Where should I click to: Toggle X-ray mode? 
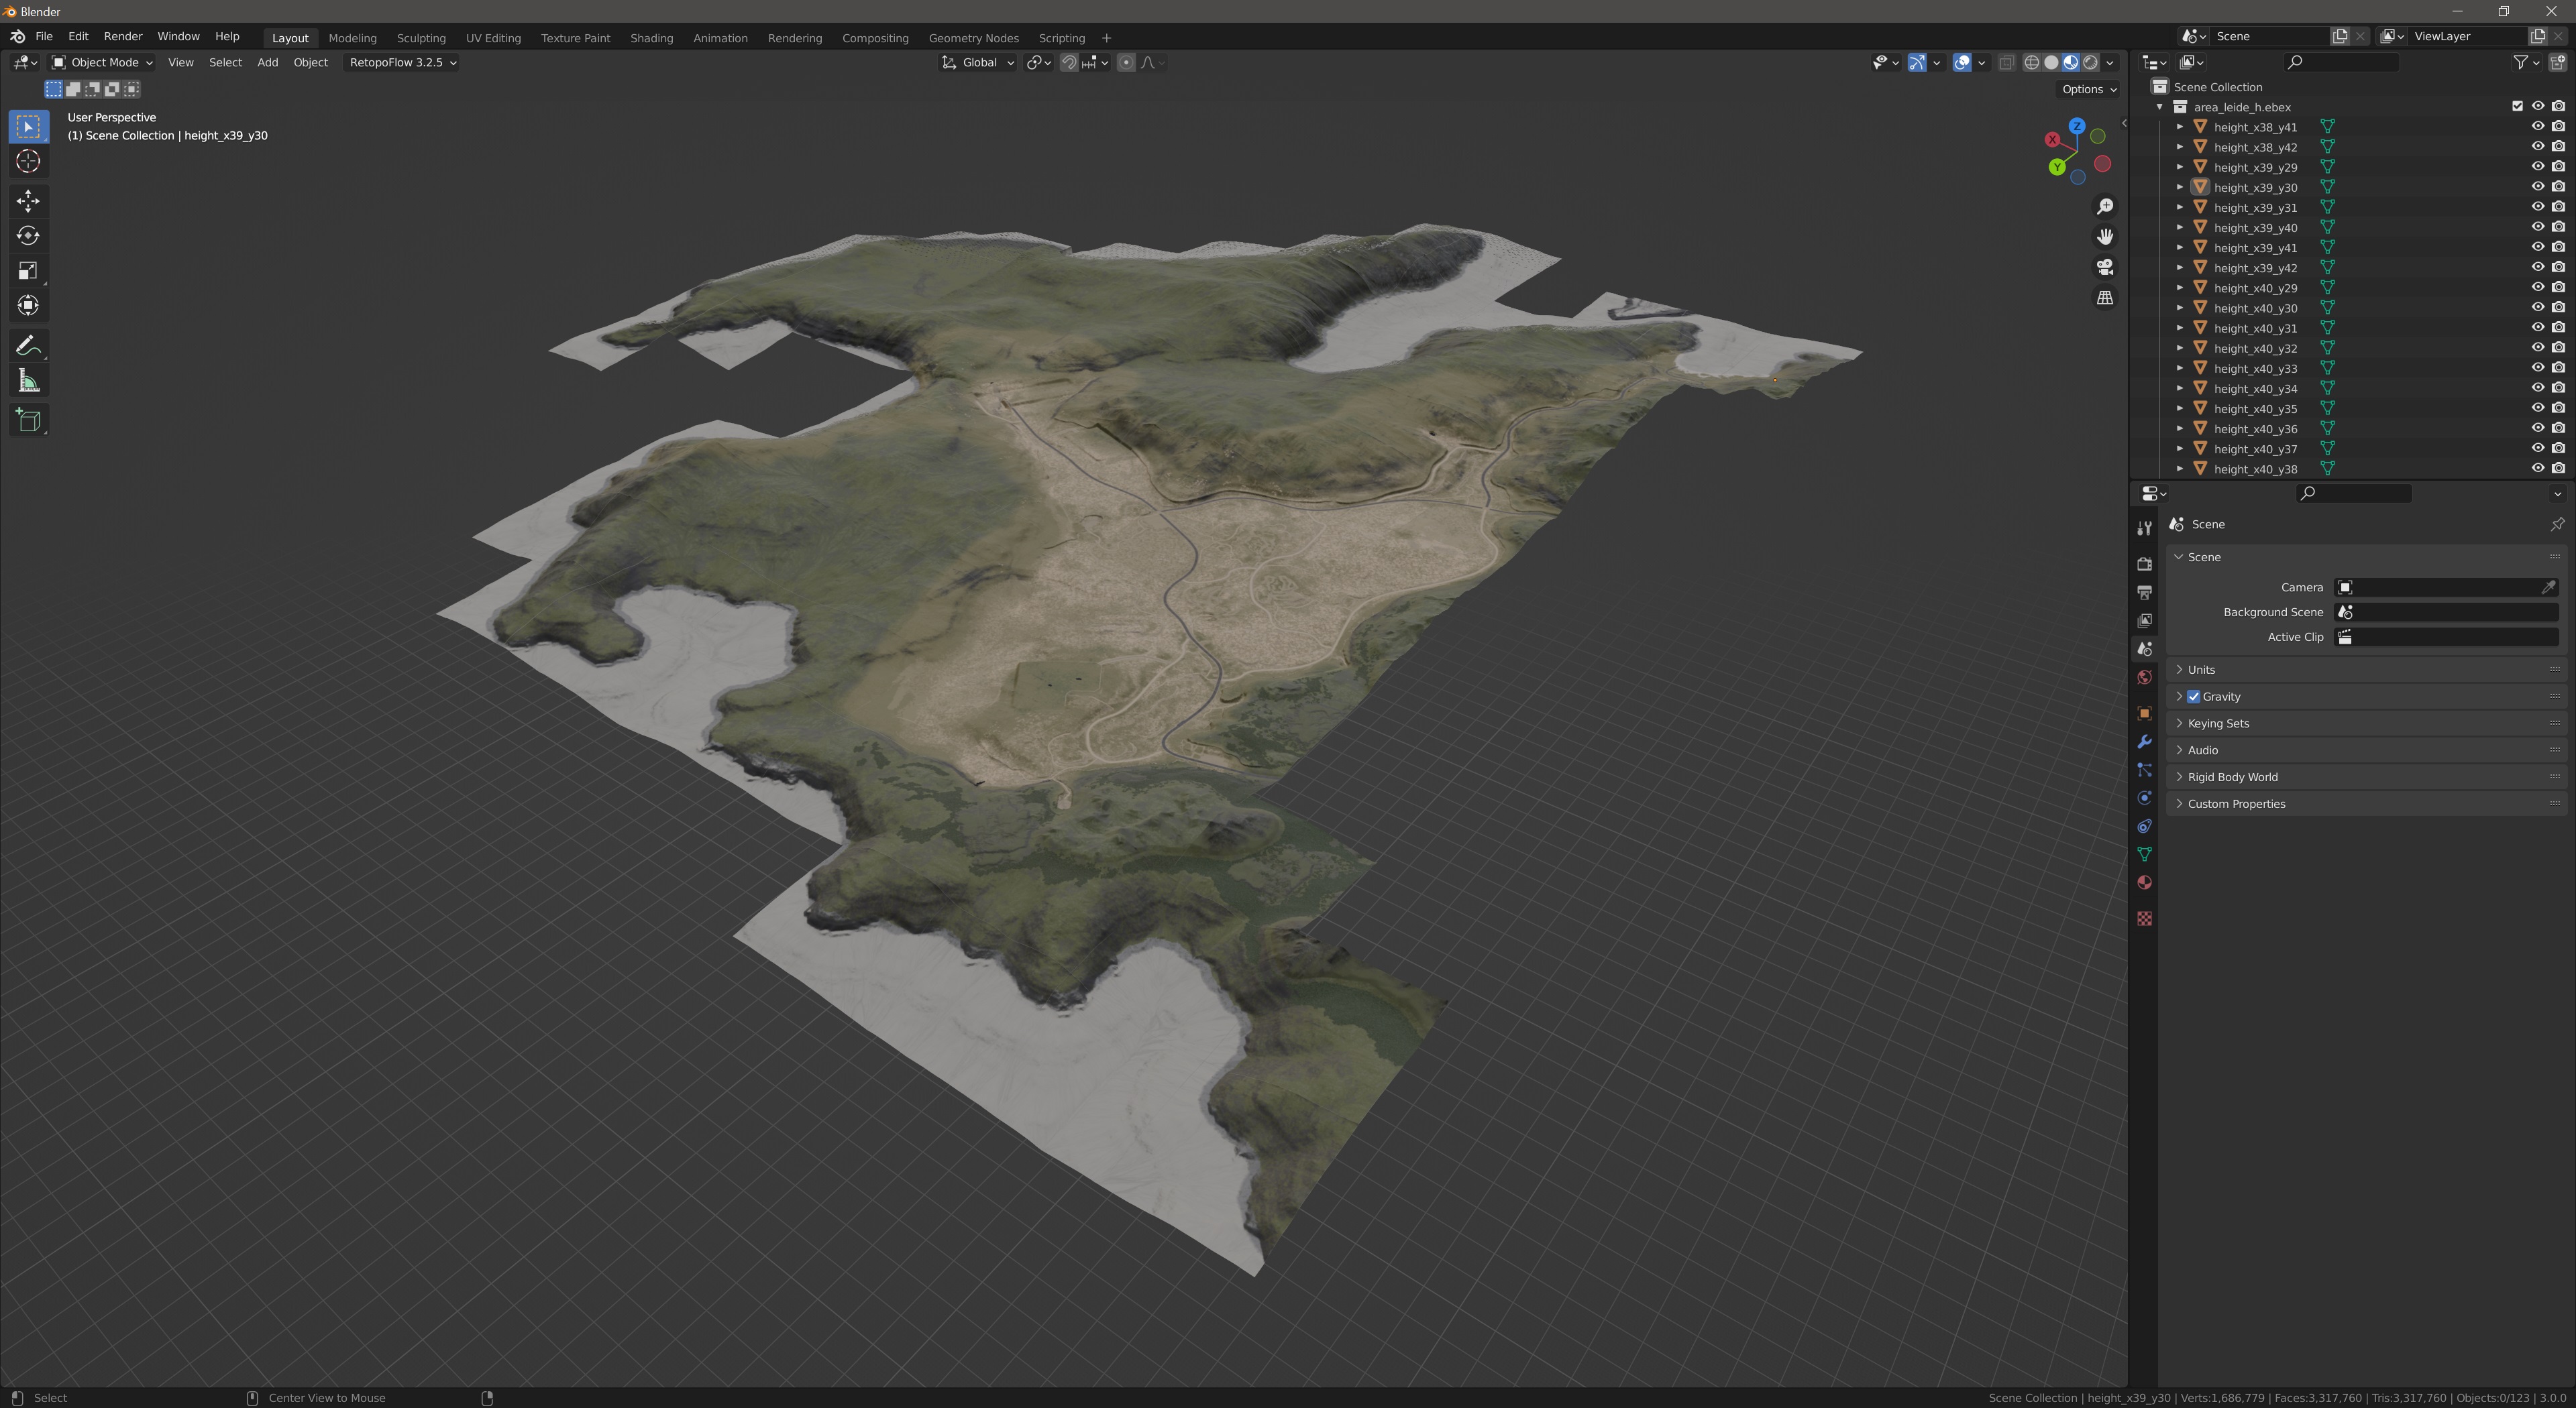tap(2007, 62)
